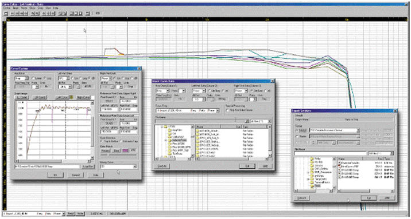Click the vertical scrollbar of the captured graph image

coord(92,130)
